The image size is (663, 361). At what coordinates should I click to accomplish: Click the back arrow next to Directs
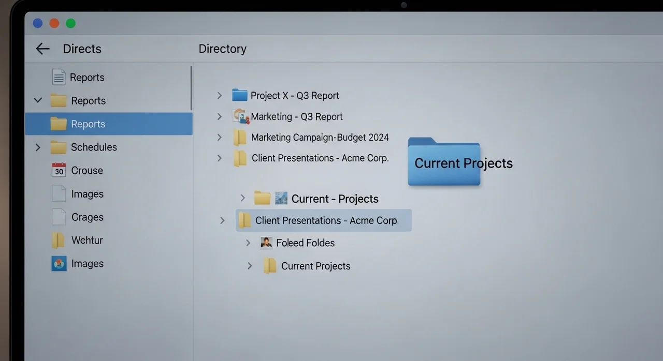[x=42, y=49]
